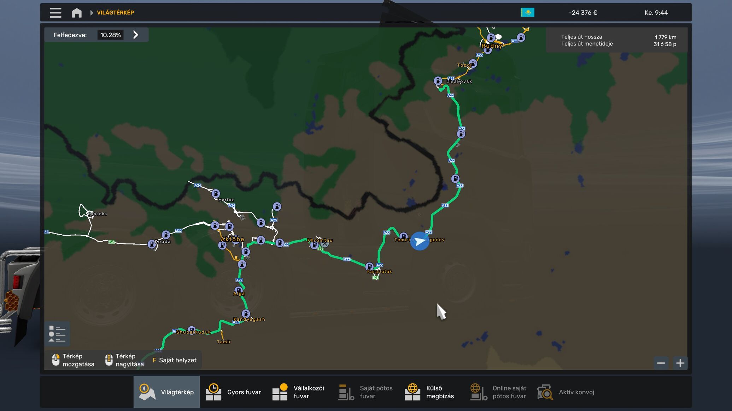The height and width of the screenshot is (411, 732).
Task: Select the Világtérkép tab
Action: pos(166,392)
